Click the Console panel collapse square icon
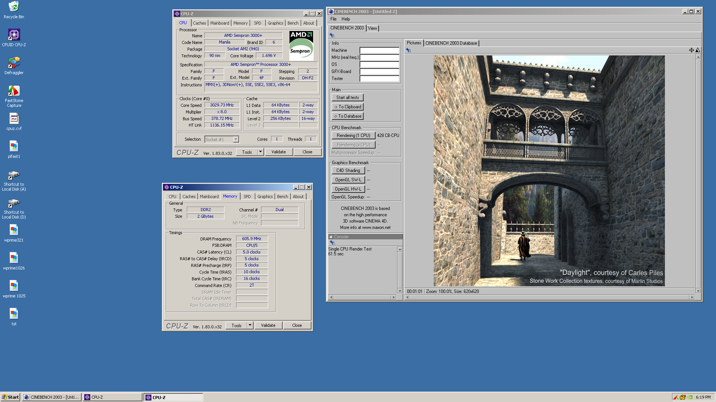Image resolution: width=716 pixels, height=402 pixels. (x=331, y=237)
